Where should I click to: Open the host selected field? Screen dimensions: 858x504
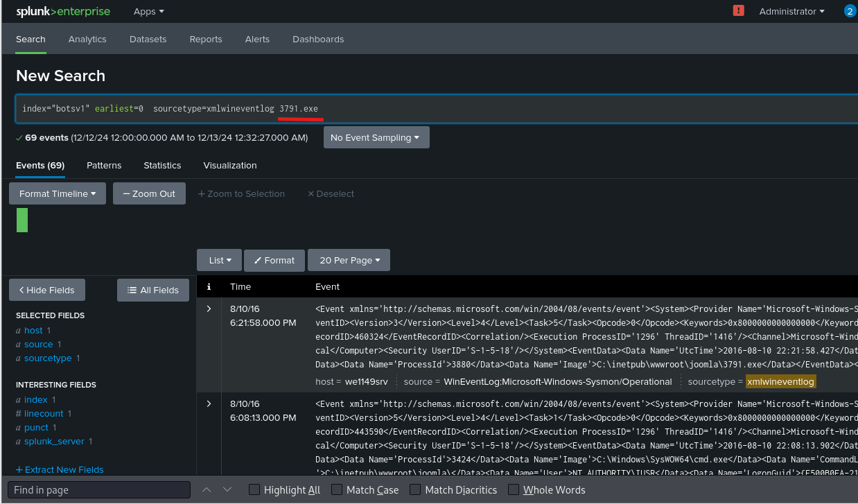[x=33, y=331]
